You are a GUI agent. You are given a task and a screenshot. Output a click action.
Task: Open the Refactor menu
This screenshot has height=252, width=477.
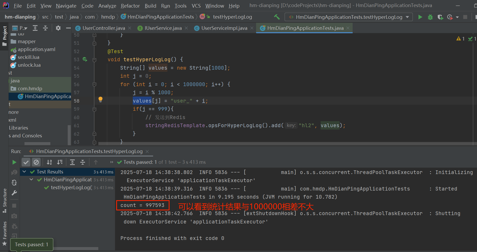(x=130, y=6)
